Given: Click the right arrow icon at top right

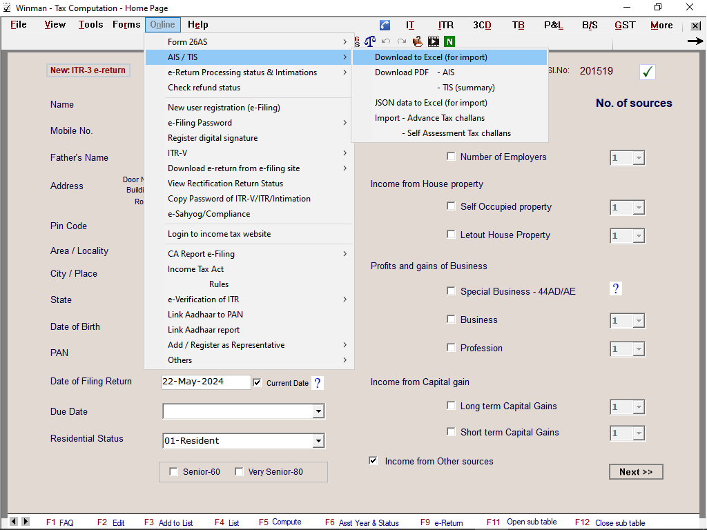Looking at the screenshot, I should (x=695, y=41).
